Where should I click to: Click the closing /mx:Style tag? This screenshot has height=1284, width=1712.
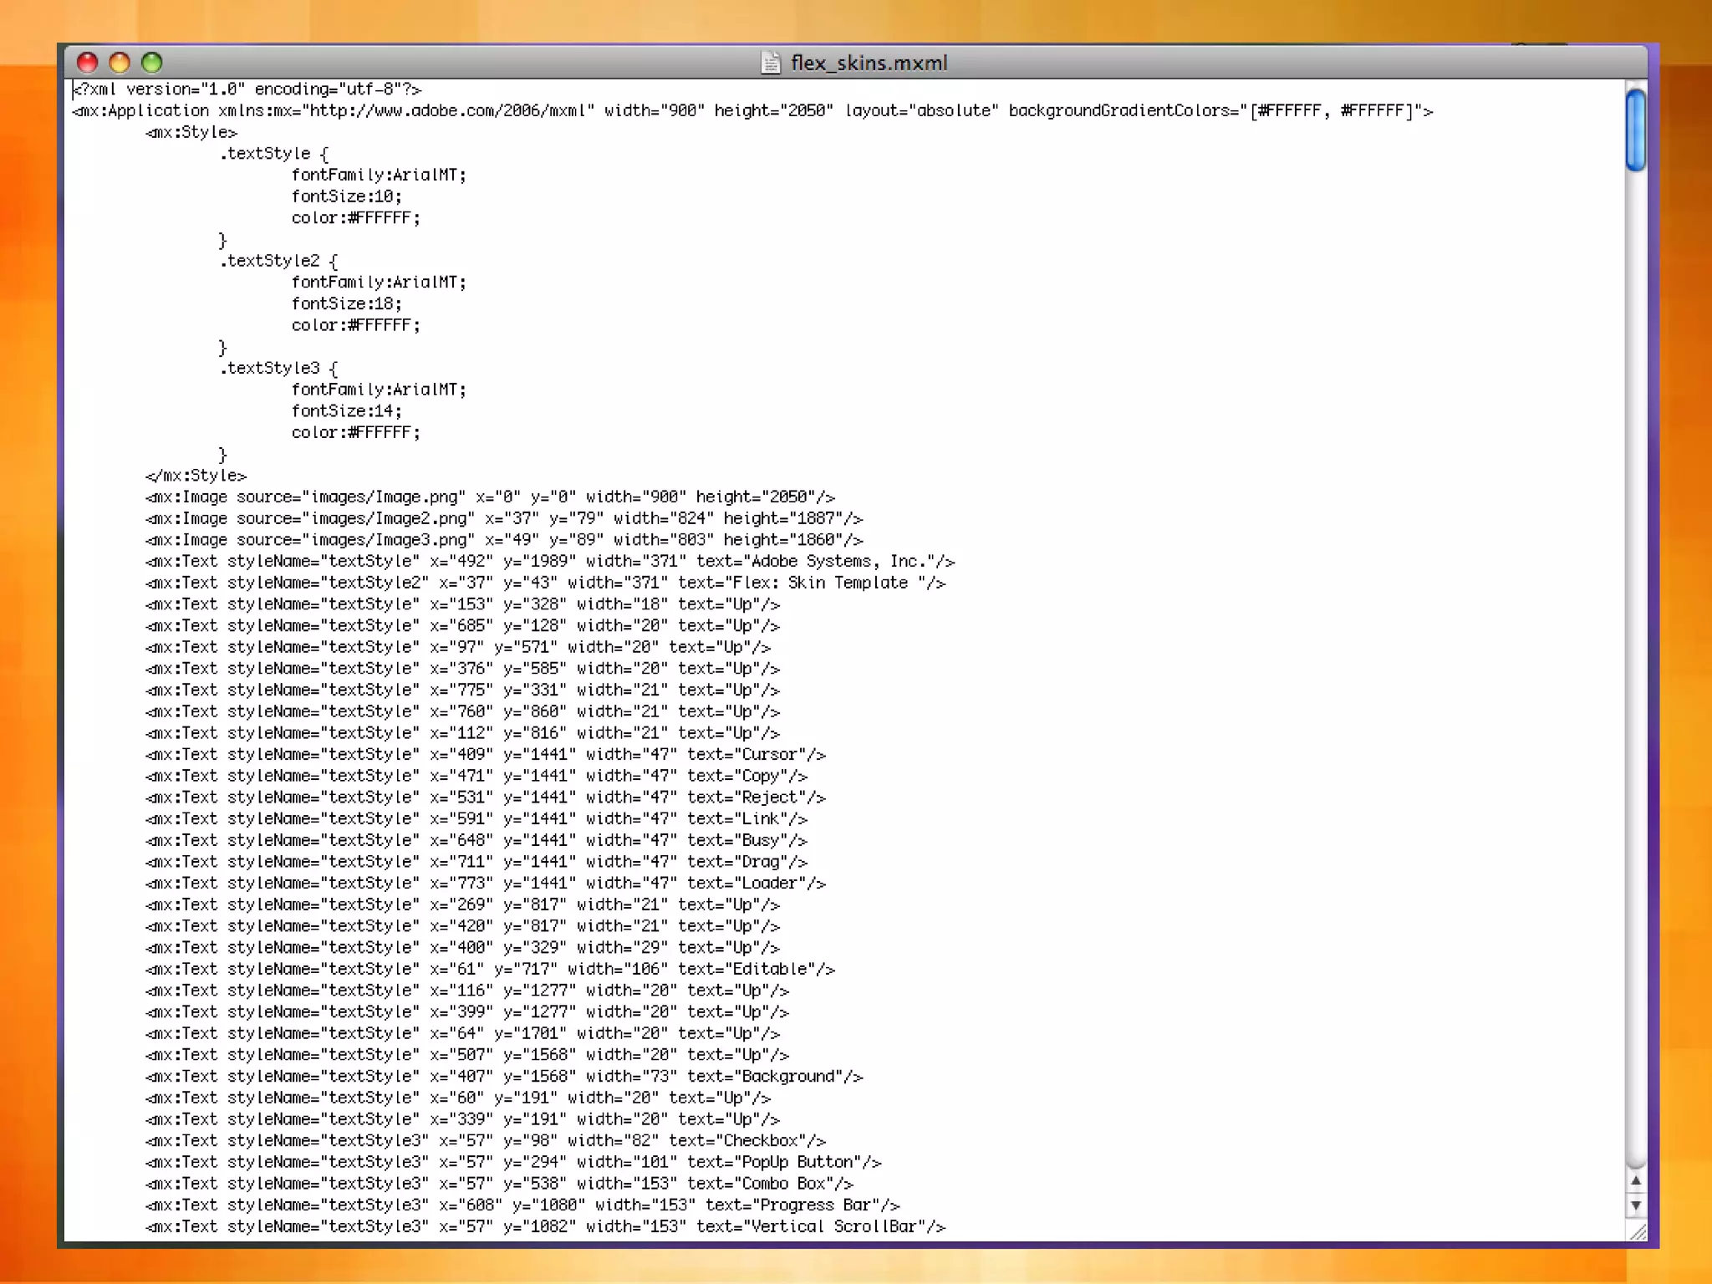tap(196, 476)
